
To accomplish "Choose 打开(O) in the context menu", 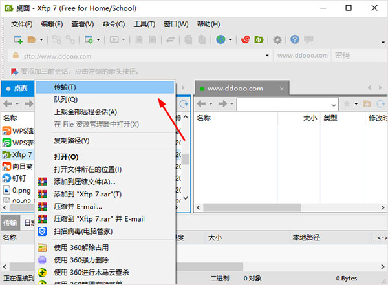I will (x=105, y=157).
